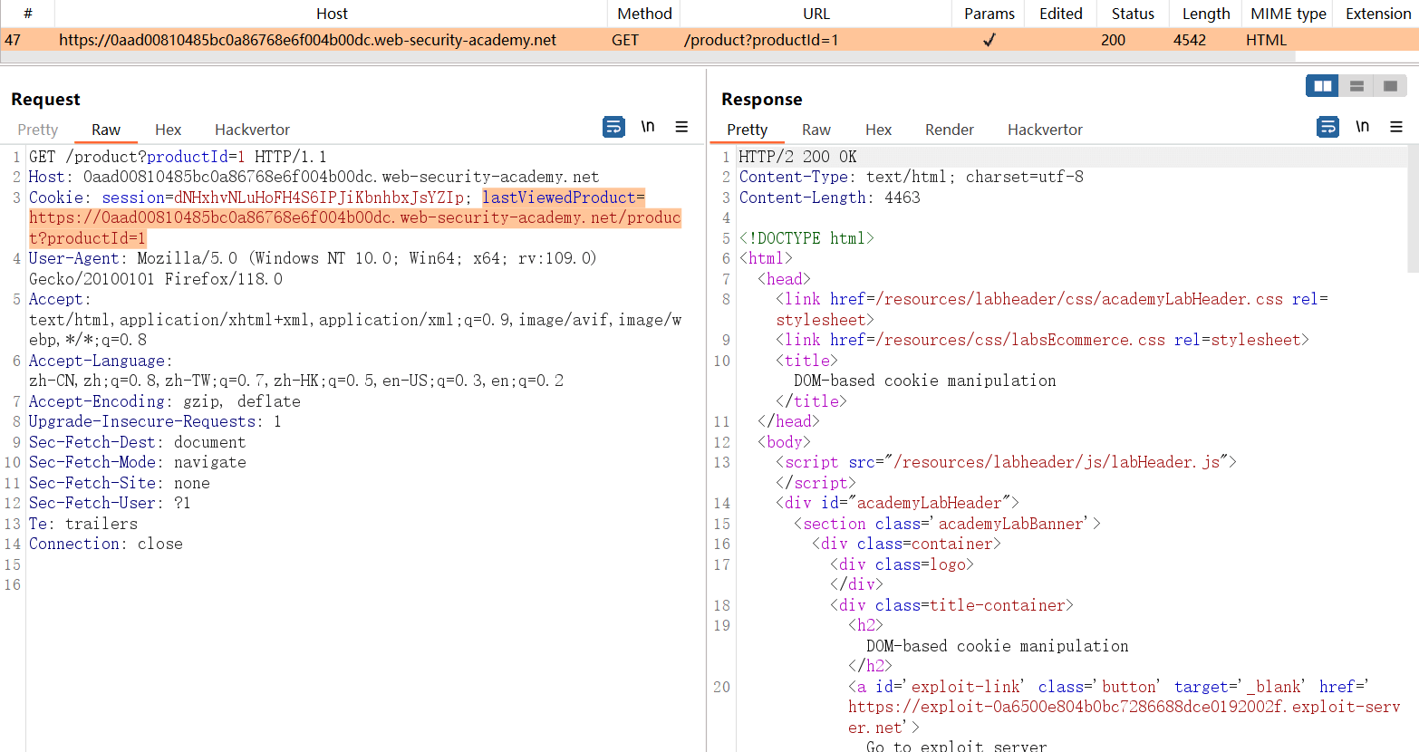Click Sec-Fetch-User header line

pos(110,503)
